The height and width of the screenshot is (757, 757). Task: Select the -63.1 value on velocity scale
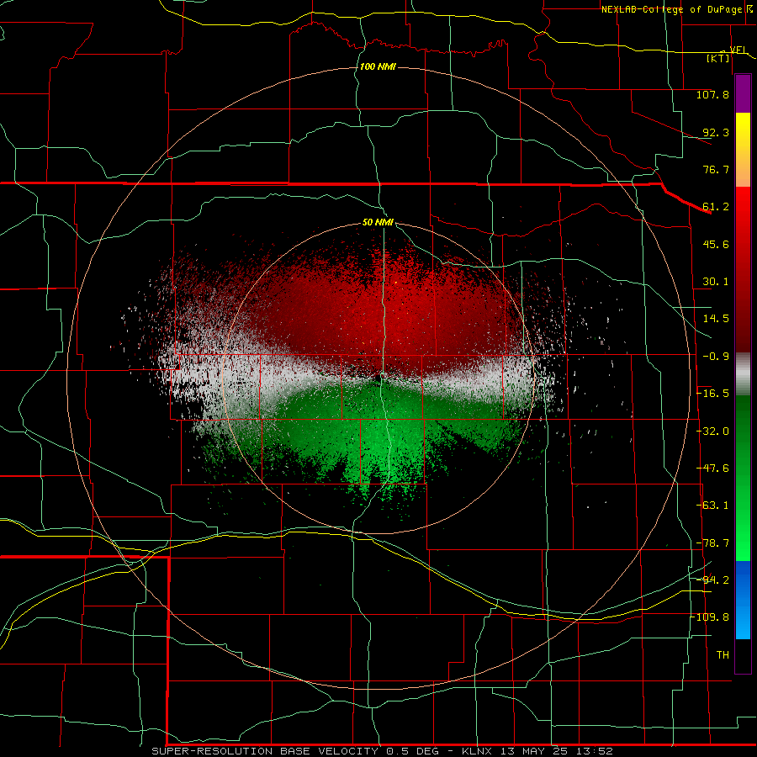712,506
